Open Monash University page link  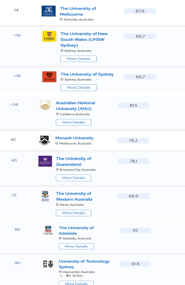click(74, 138)
